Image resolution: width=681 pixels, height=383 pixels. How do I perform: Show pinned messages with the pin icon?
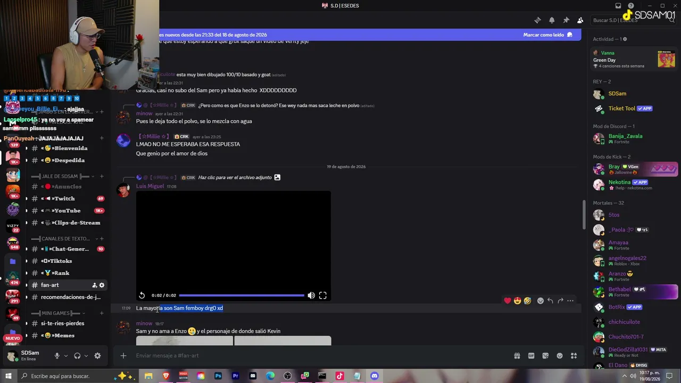point(566,20)
